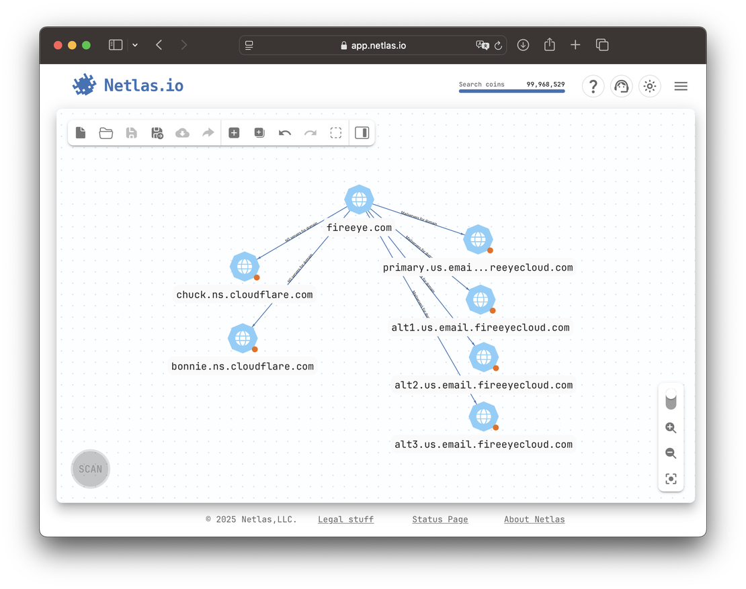Toggle light/dark theme mode
The image size is (746, 589).
coord(649,86)
